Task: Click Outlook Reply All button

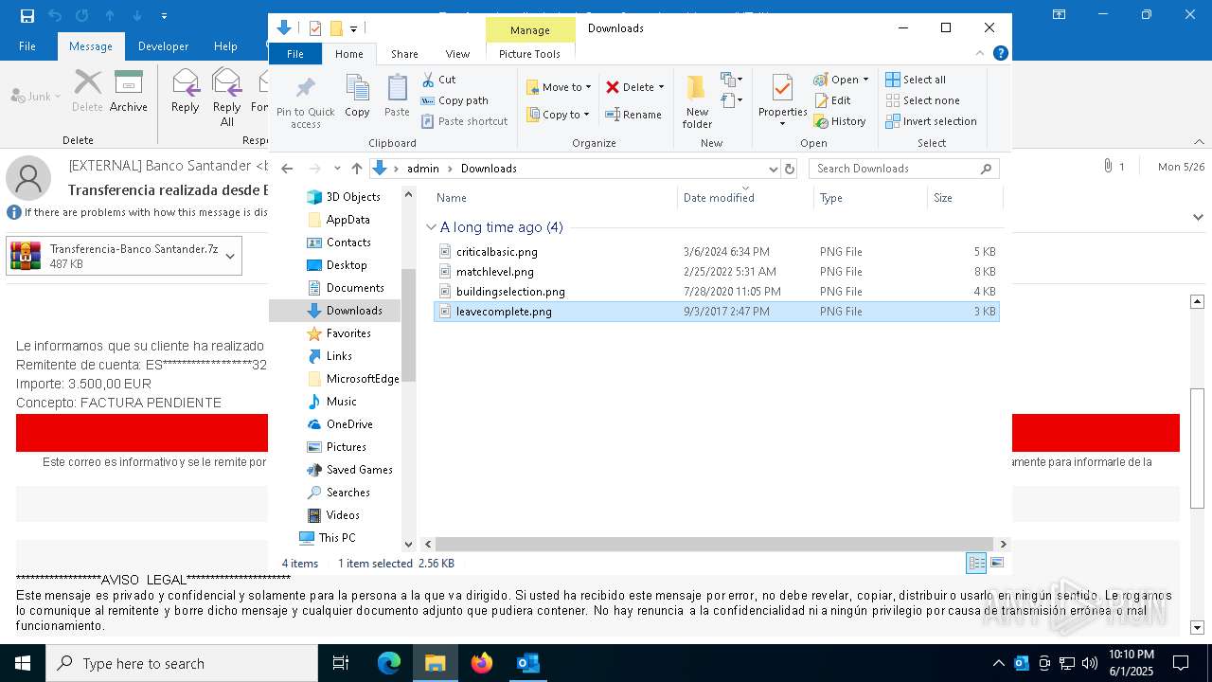Action: tap(226, 97)
